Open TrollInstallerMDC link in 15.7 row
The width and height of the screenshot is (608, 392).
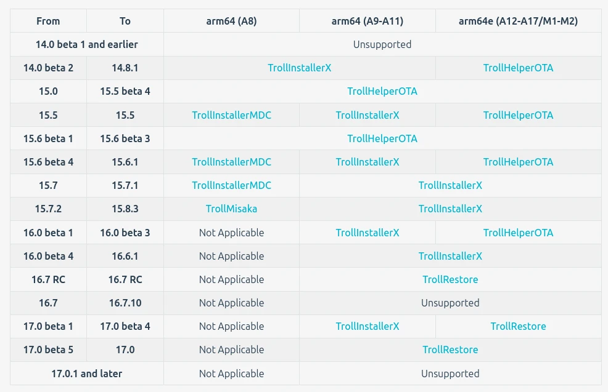coord(231,185)
